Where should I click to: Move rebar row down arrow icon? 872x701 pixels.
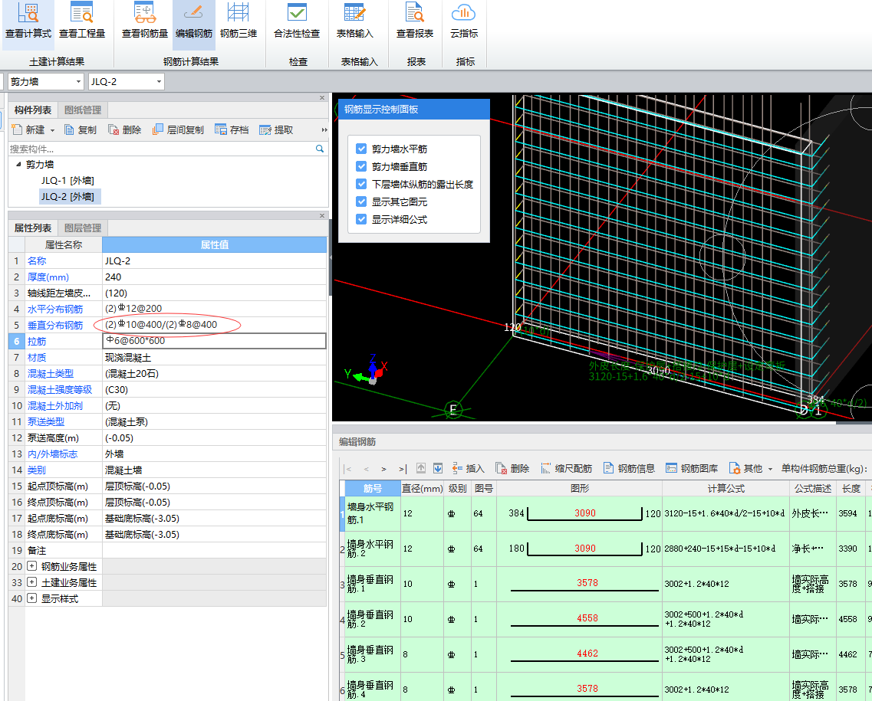pos(438,468)
